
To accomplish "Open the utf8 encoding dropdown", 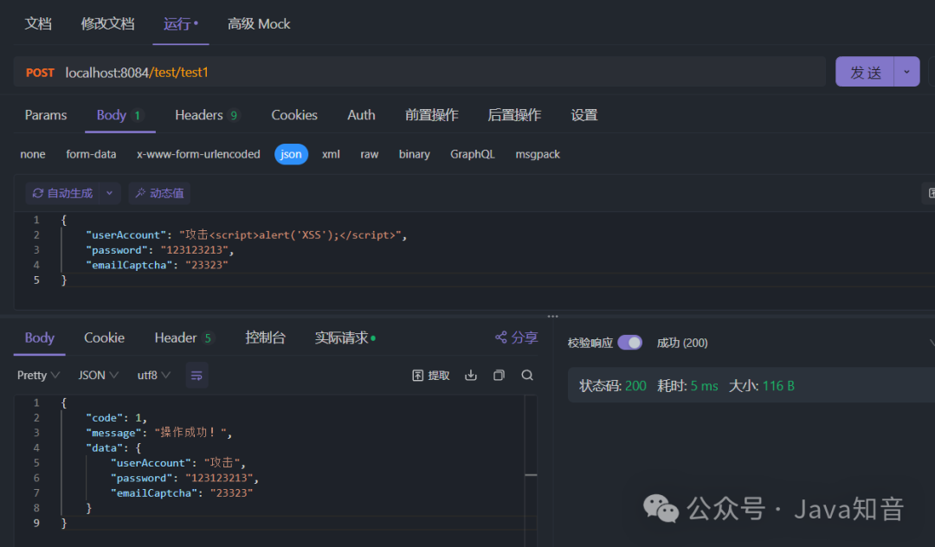I will (154, 376).
